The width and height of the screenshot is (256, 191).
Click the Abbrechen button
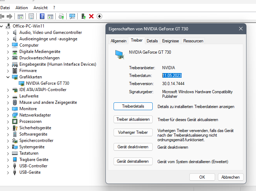[231, 177]
